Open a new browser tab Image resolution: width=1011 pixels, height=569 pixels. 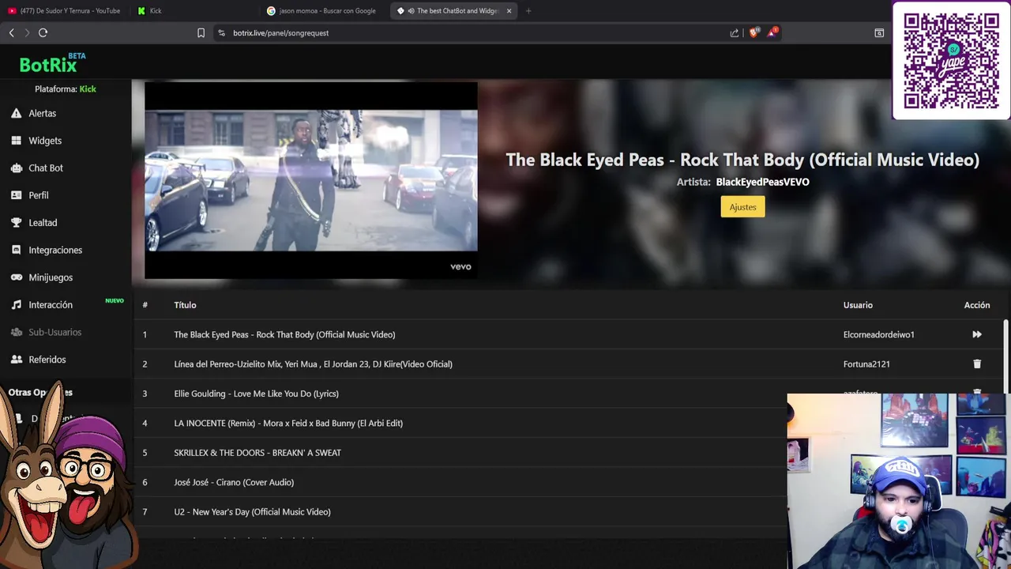pyautogui.click(x=528, y=11)
